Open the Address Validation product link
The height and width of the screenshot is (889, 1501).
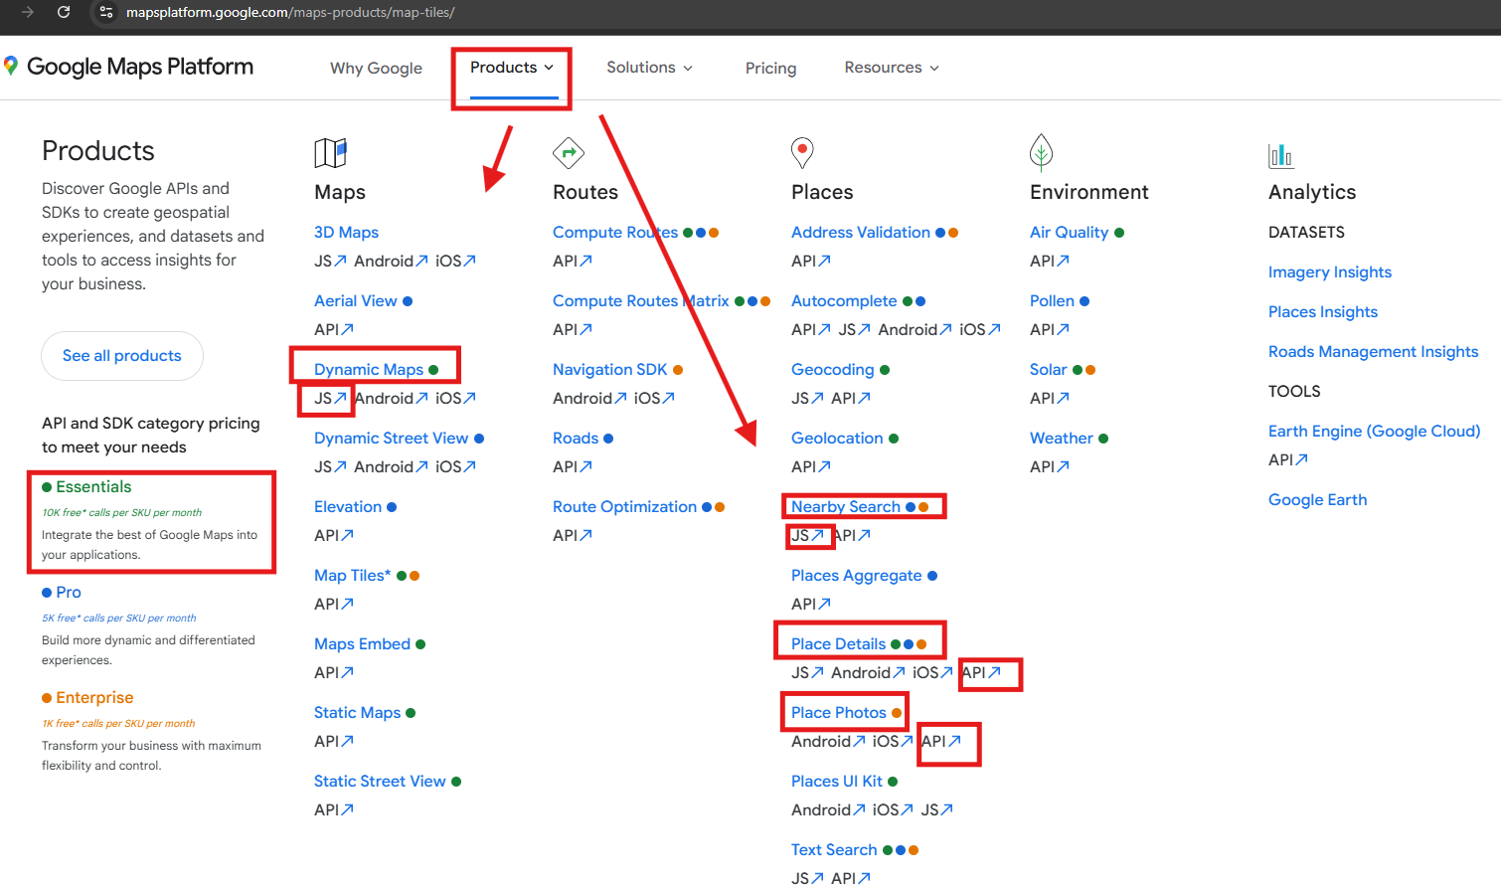861,232
